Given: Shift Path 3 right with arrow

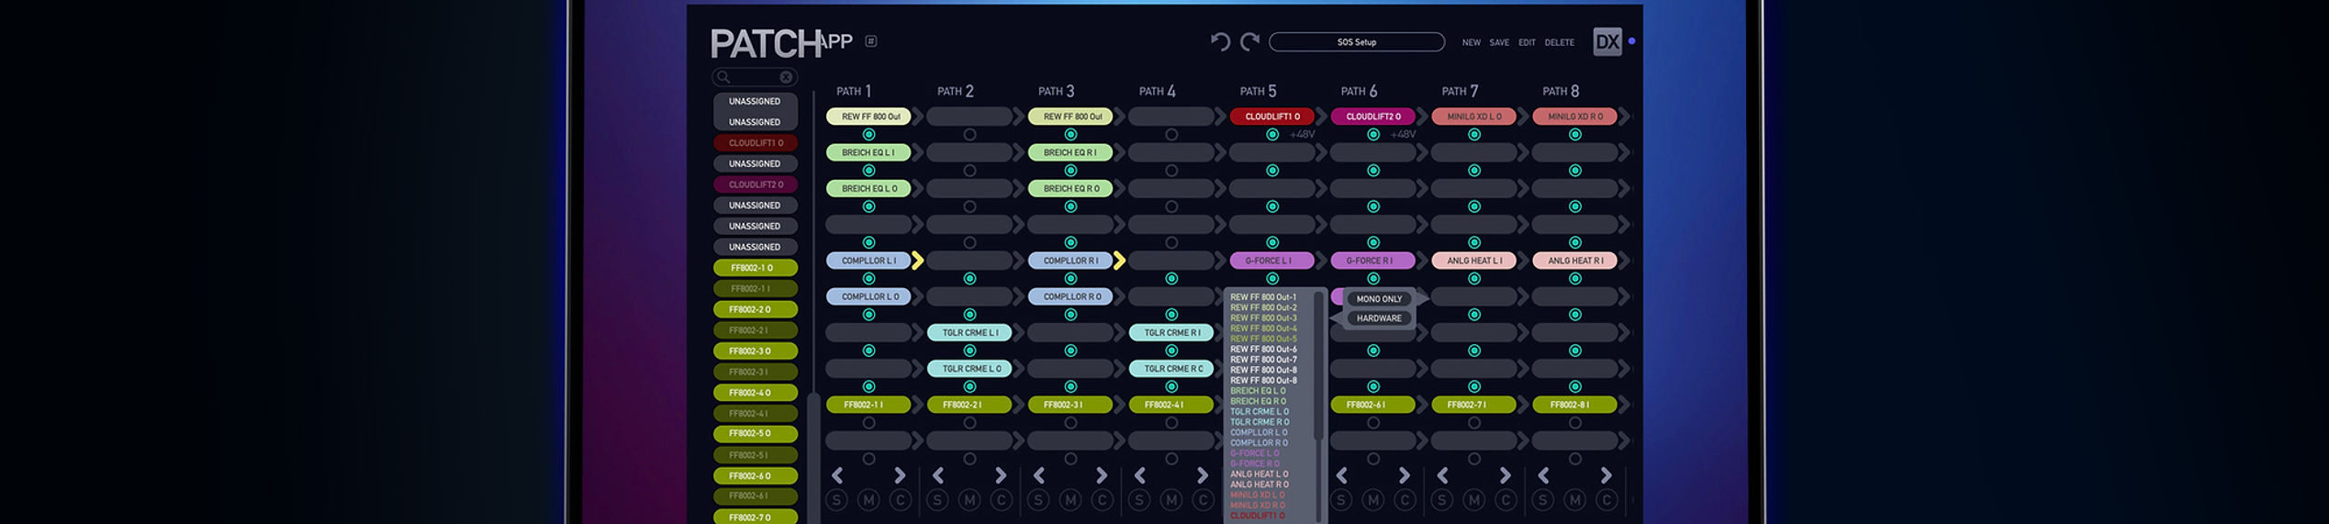Looking at the screenshot, I should click(1102, 475).
